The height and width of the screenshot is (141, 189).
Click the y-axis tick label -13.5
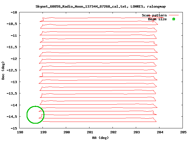(x=12, y=93)
